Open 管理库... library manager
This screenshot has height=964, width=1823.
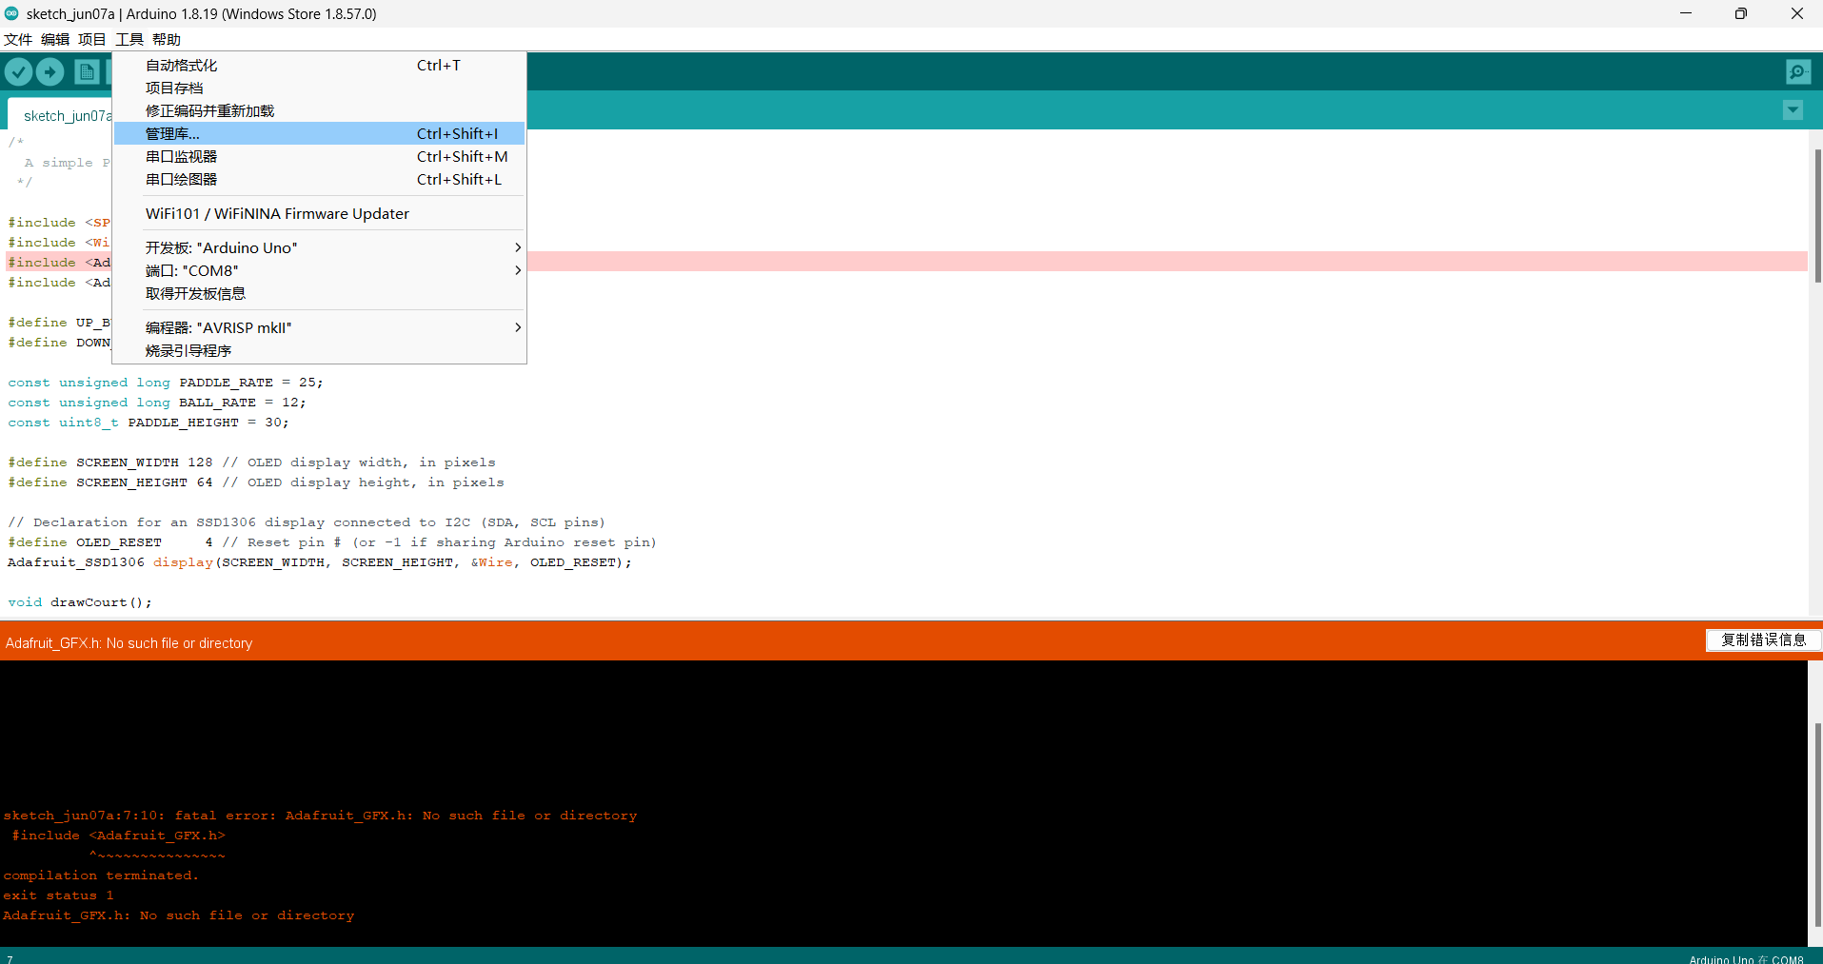tap(319, 134)
